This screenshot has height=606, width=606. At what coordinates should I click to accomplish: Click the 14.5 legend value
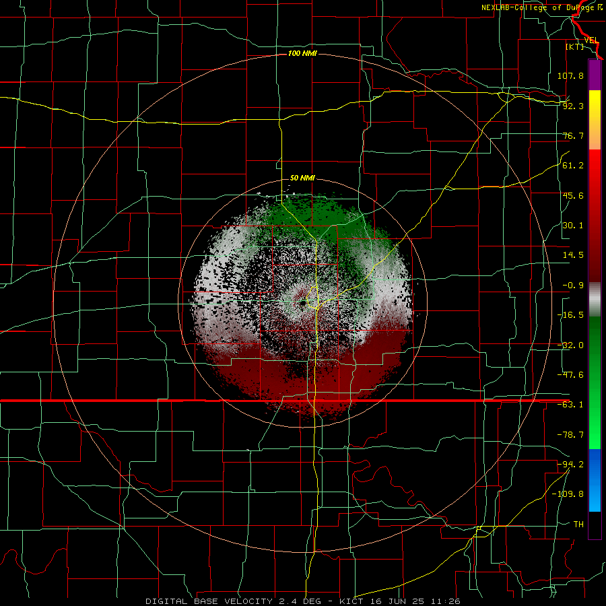tap(573, 255)
